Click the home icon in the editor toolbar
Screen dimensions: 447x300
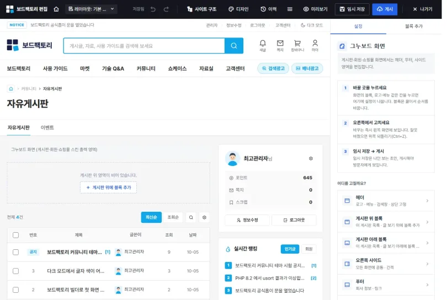point(56,9)
